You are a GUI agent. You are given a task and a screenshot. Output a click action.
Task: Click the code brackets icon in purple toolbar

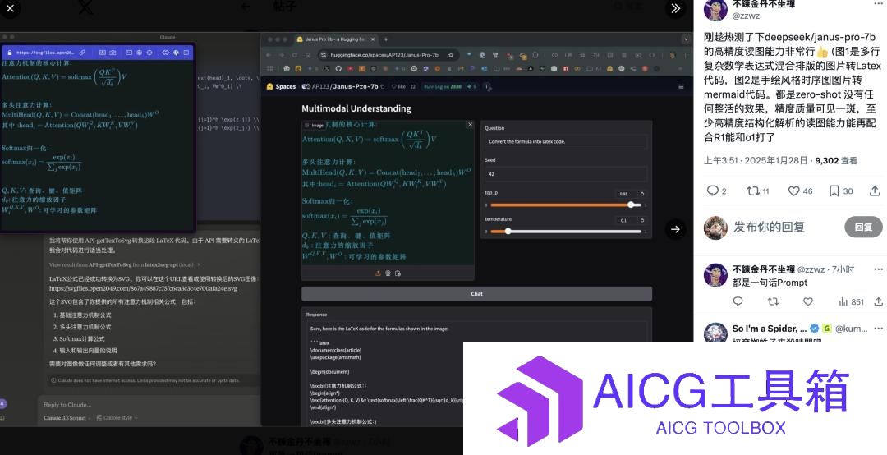[166, 53]
